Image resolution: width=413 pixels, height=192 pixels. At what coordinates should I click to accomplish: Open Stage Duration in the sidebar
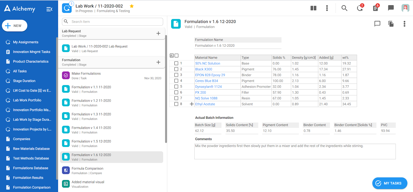click(24, 81)
